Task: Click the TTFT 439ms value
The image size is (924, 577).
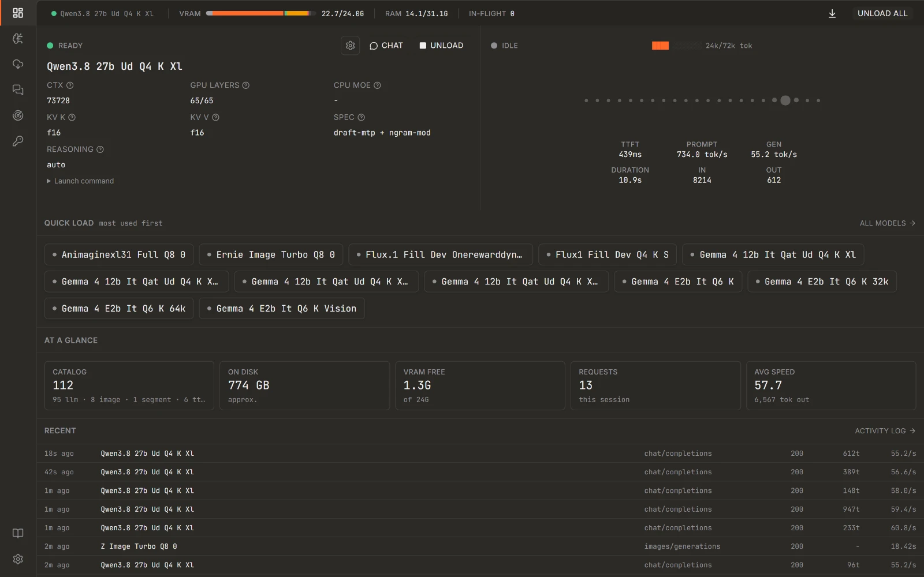Action: [x=630, y=155]
